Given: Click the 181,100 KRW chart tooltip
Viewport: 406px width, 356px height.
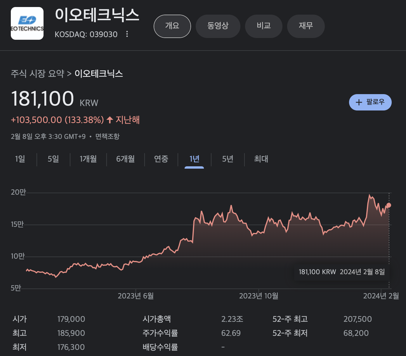Looking at the screenshot, I should coord(342,272).
